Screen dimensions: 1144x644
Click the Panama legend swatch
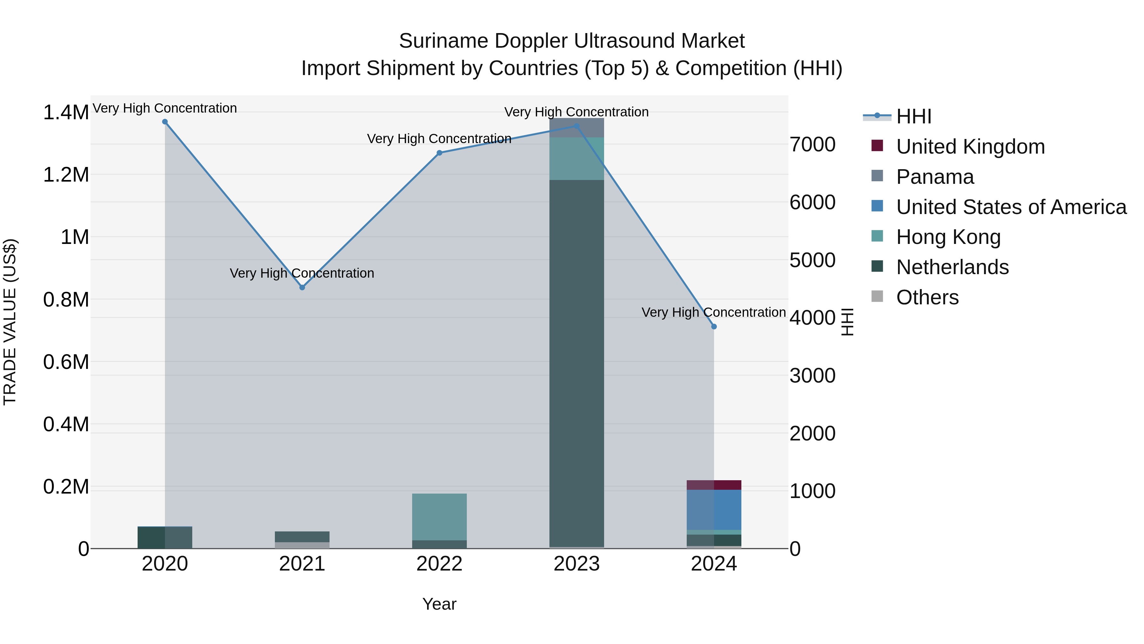pyautogui.click(x=877, y=176)
